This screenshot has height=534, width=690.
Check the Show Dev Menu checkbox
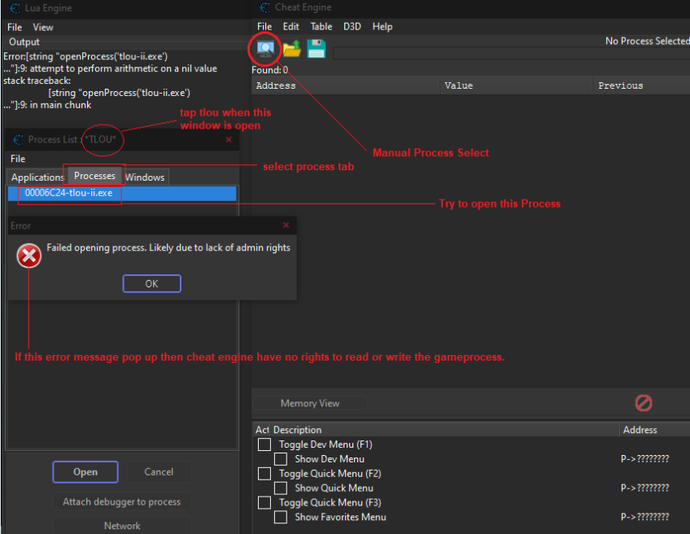coord(281,459)
